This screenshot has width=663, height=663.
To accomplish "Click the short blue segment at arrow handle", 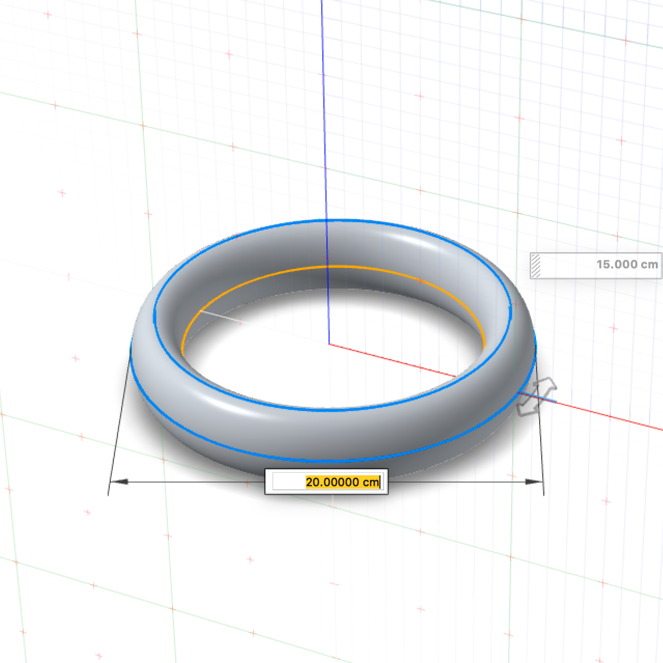I will coord(546,399).
